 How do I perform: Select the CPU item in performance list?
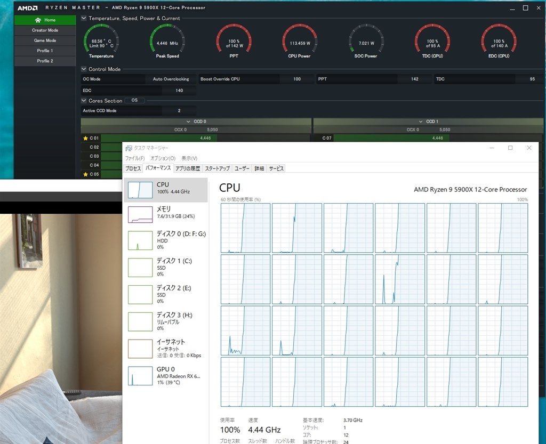pos(166,190)
